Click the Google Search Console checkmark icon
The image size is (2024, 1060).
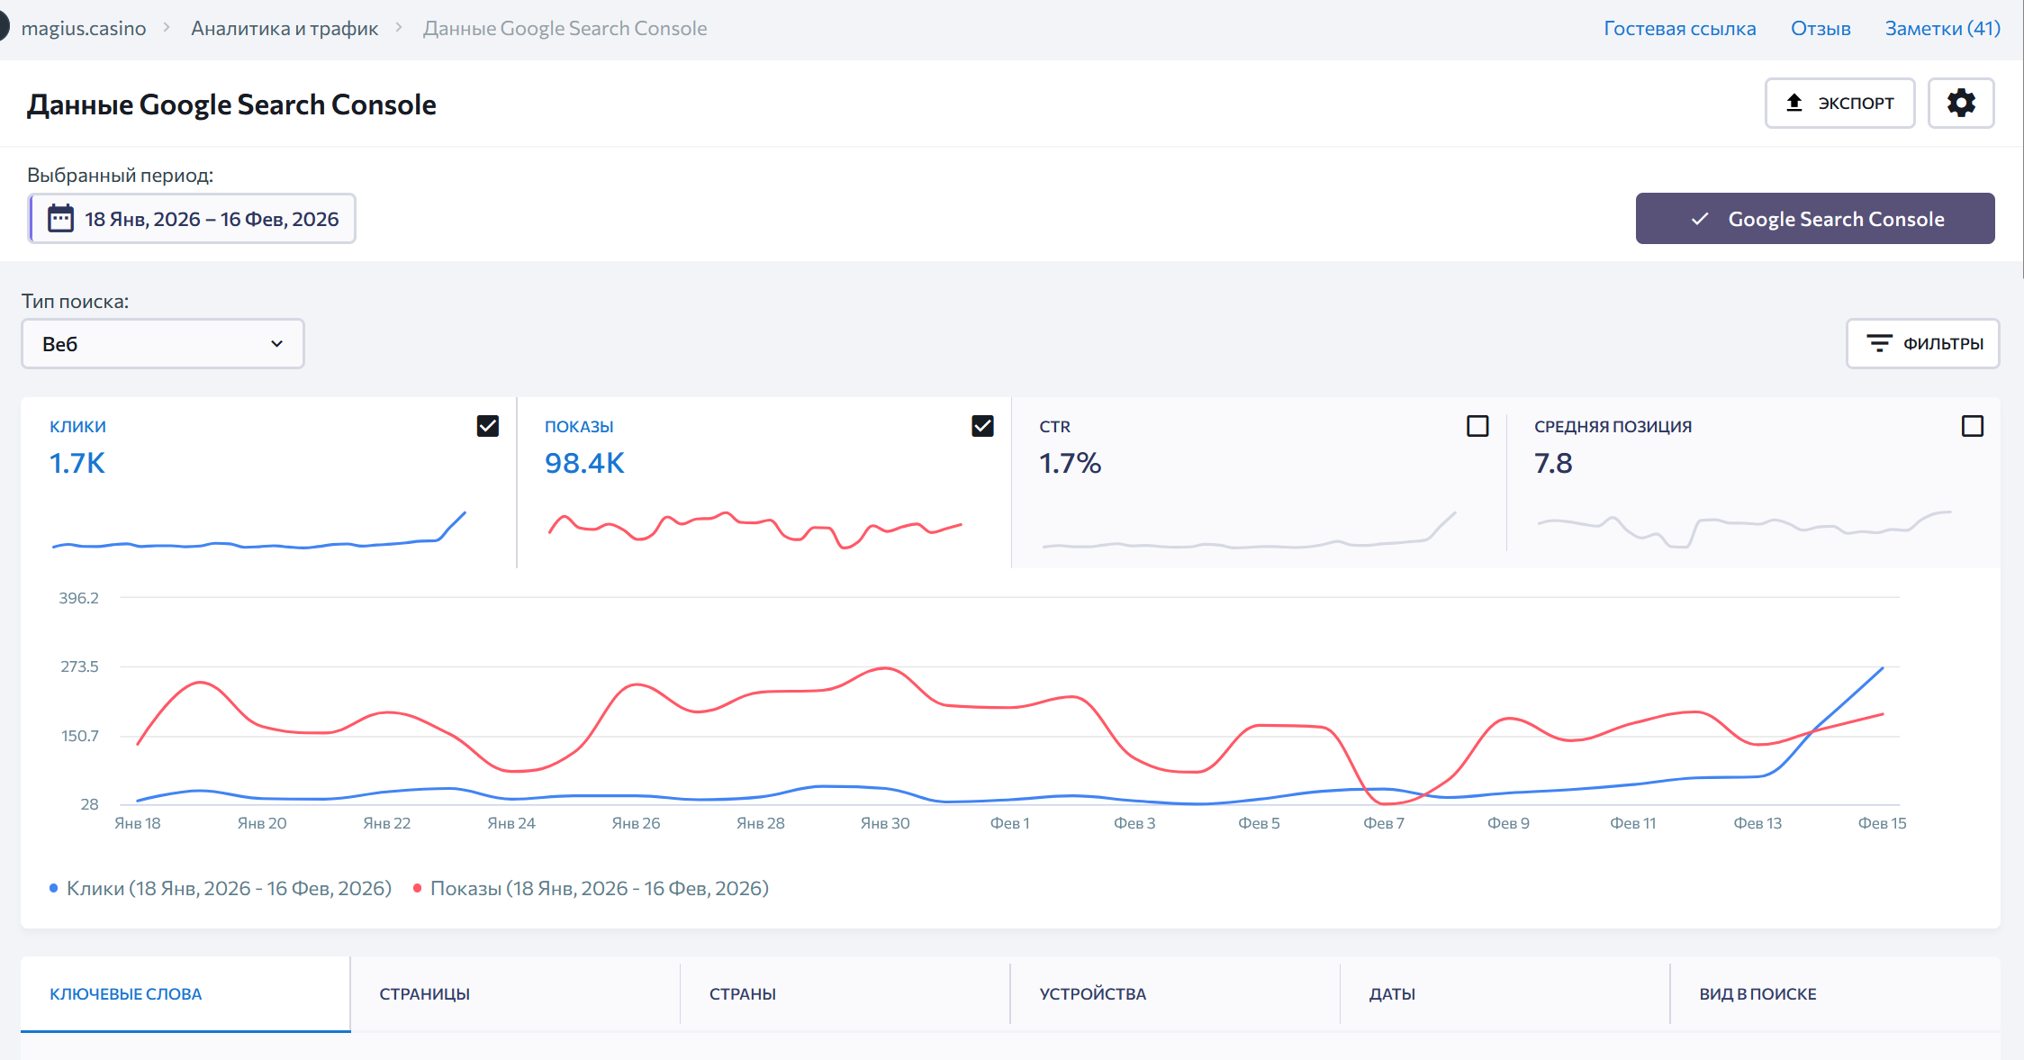(1700, 219)
